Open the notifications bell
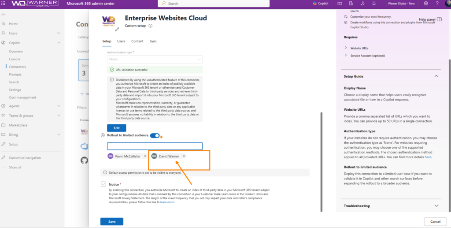 pos(374,4)
